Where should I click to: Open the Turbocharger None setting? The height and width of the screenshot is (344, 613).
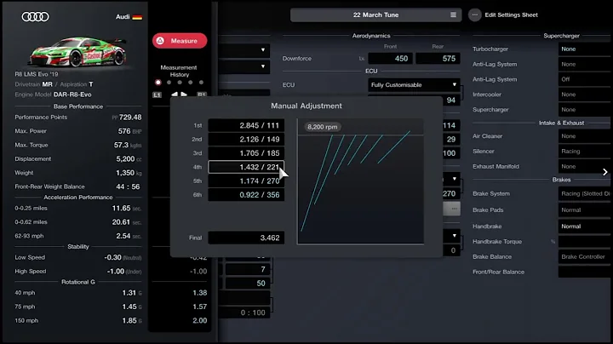pos(584,49)
